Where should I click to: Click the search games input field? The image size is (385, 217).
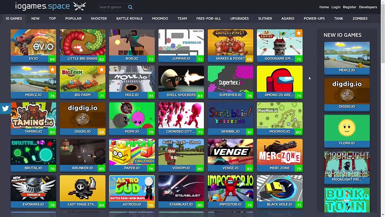(112, 7)
